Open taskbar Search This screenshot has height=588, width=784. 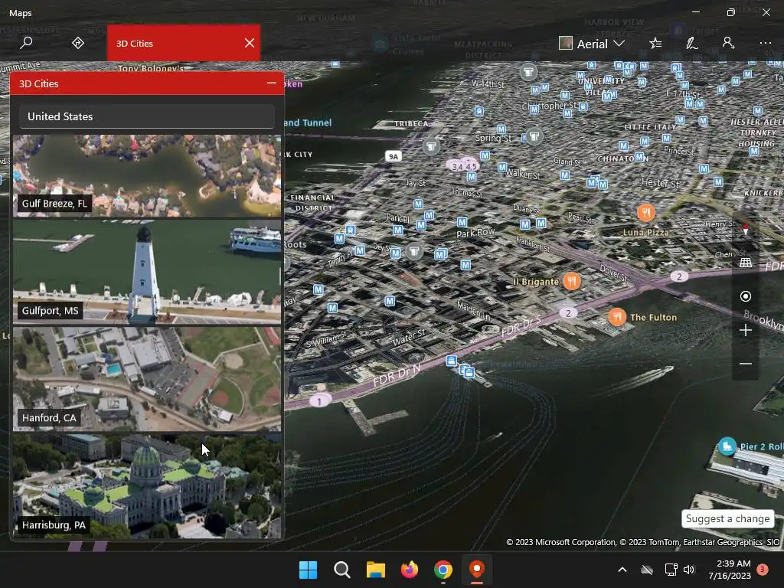pyautogui.click(x=342, y=570)
